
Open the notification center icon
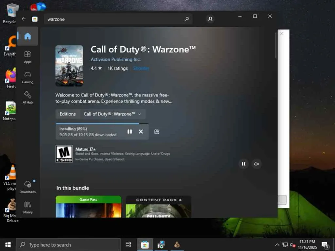coord(325,245)
